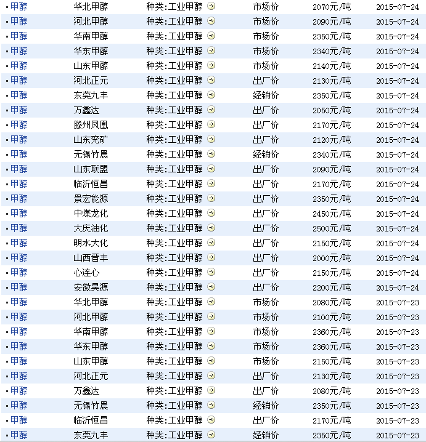Click arrow icon for 河北甲醇 dated 2015-07-24
This screenshot has height=442, width=426.
211,21
